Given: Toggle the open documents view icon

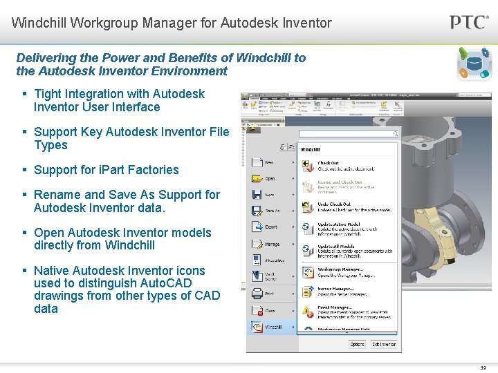Looking at the screenshot, I should point(291,147).
